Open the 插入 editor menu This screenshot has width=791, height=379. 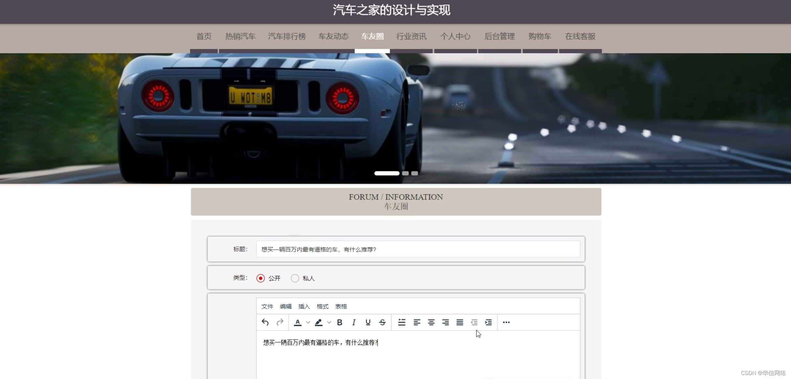point(304,306)
